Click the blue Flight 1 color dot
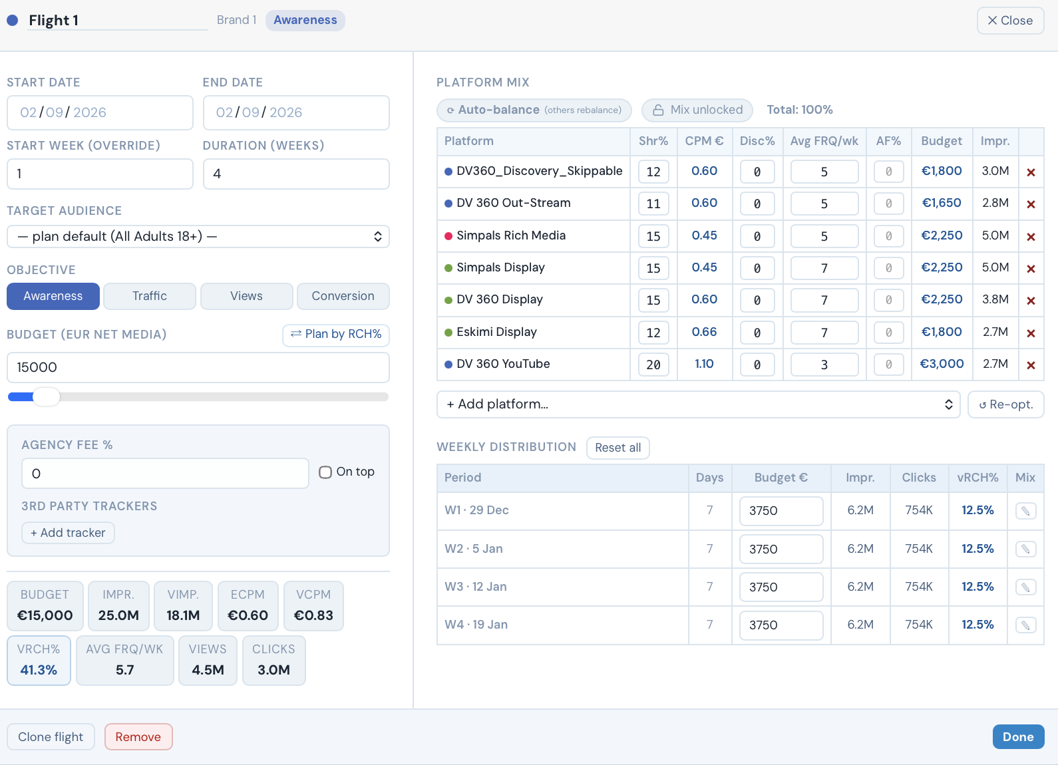 click(12, 21)
